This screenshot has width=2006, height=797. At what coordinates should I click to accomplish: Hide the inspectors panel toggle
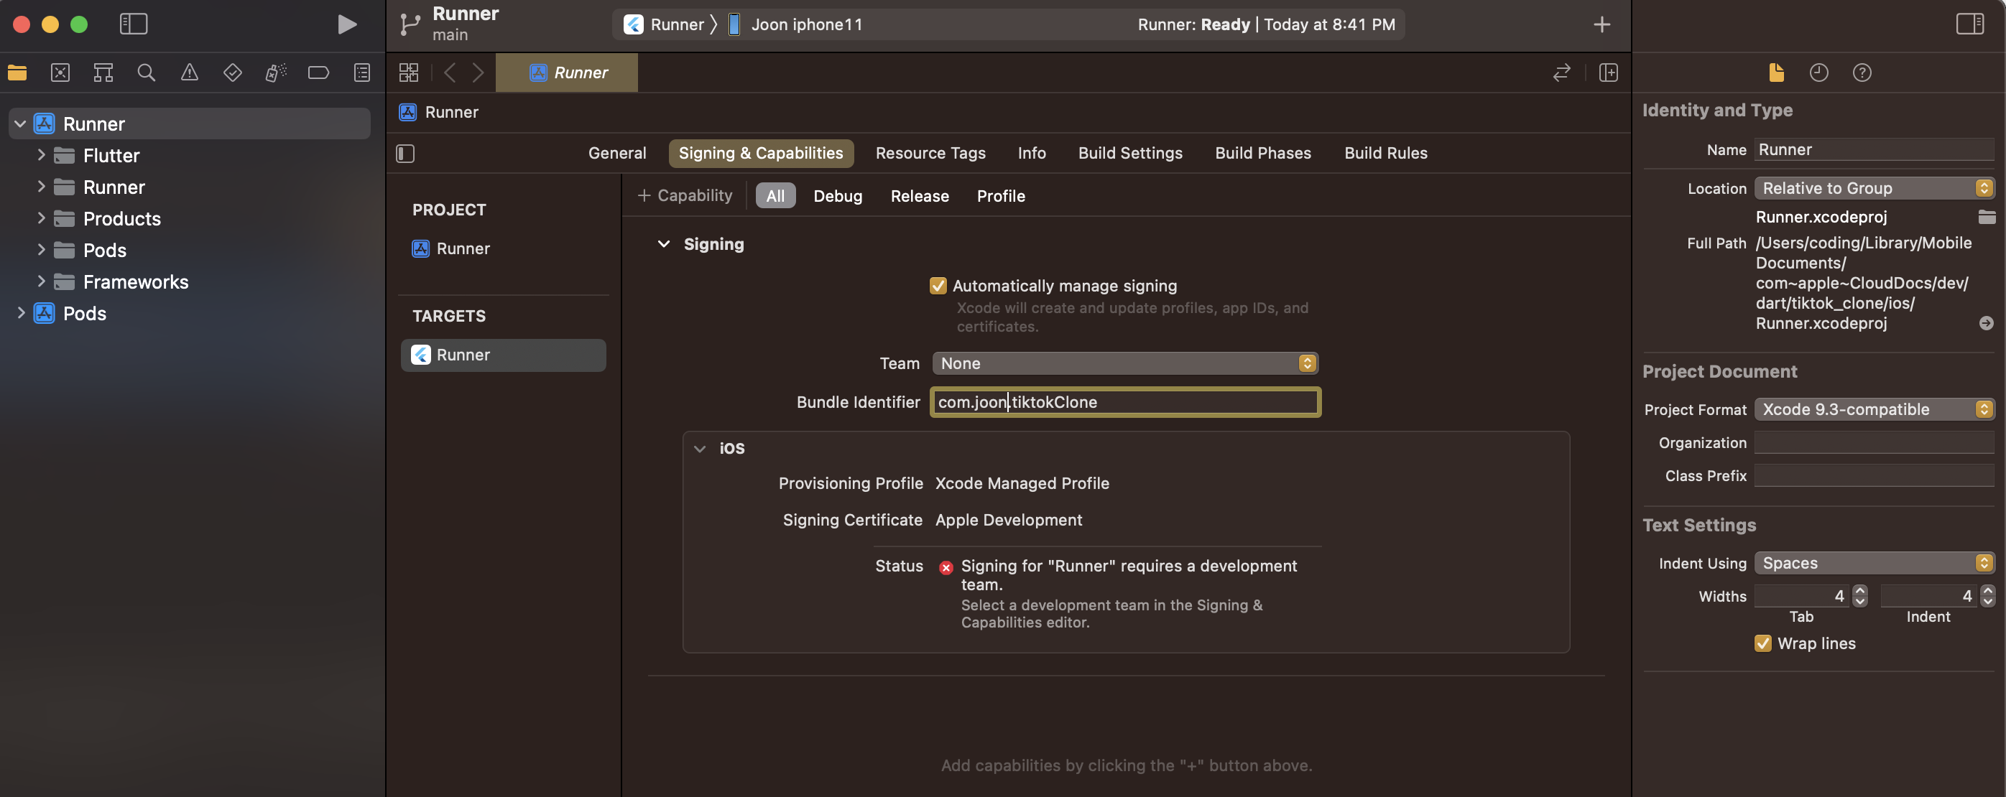click(1969, 24)
